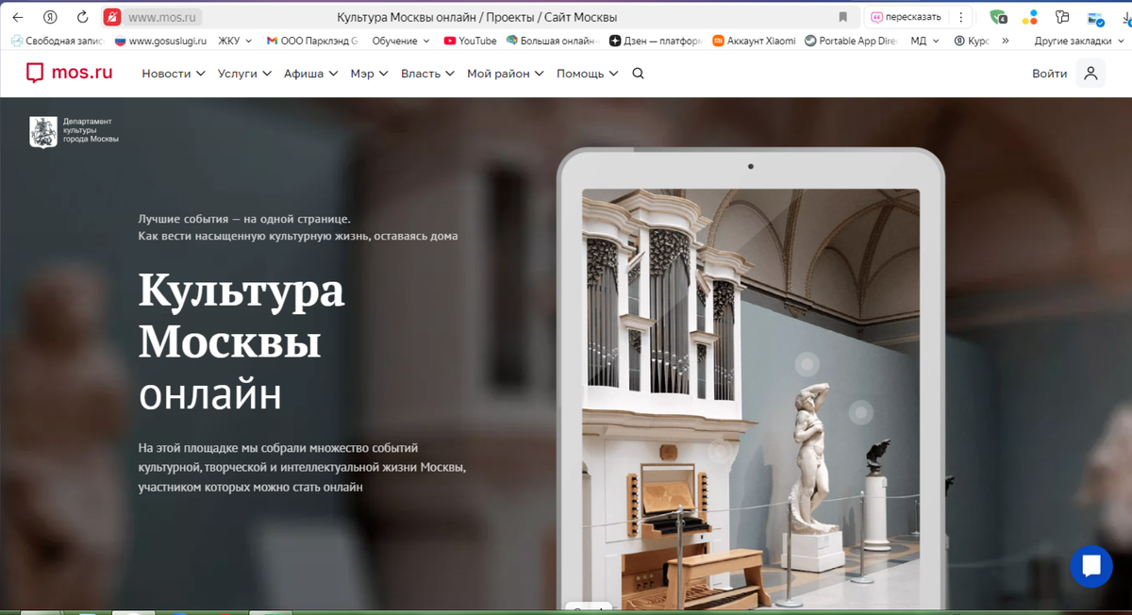Click the red site protection icon

coord(112,17)
